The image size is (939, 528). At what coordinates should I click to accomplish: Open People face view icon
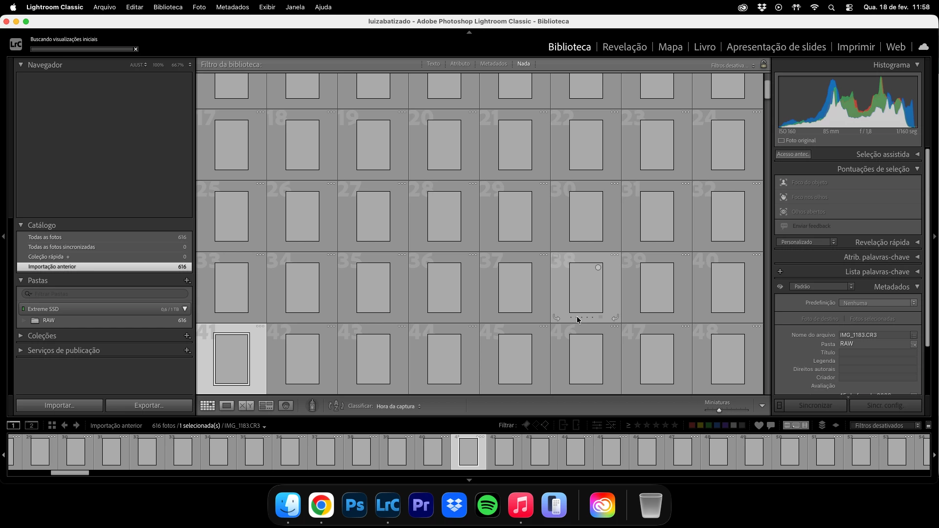[x=286, y=406]
